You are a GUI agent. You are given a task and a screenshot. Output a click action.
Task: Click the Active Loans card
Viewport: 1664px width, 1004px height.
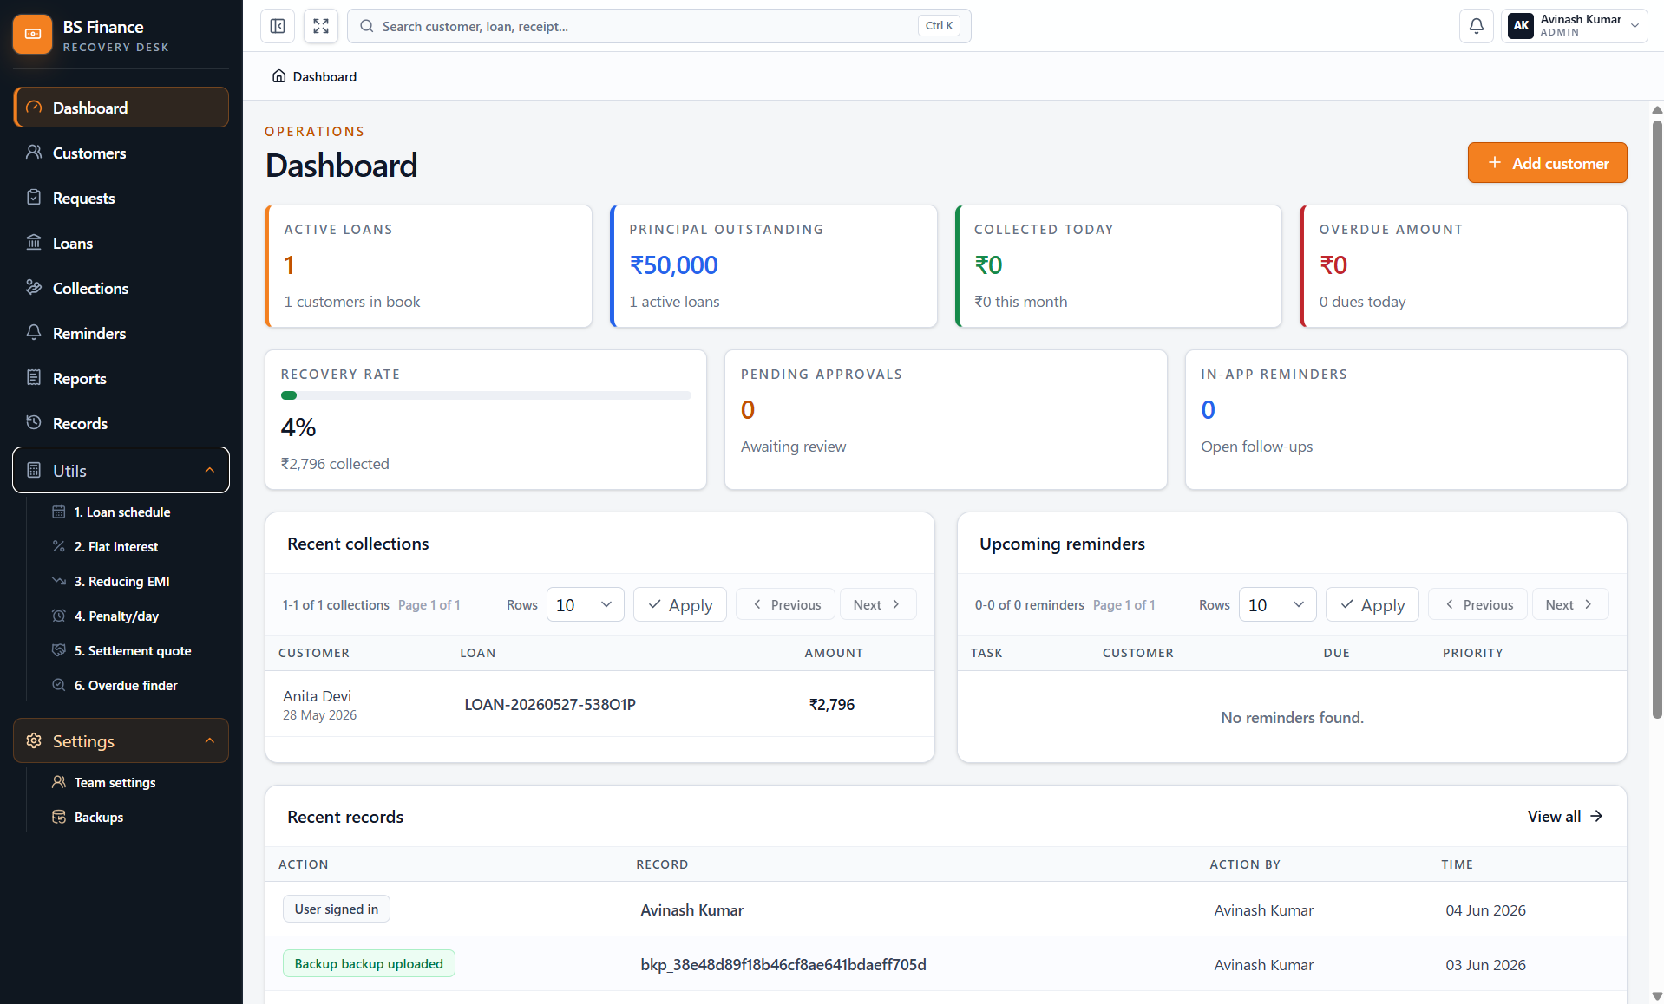pyautogui.click(x=429, y=266)
